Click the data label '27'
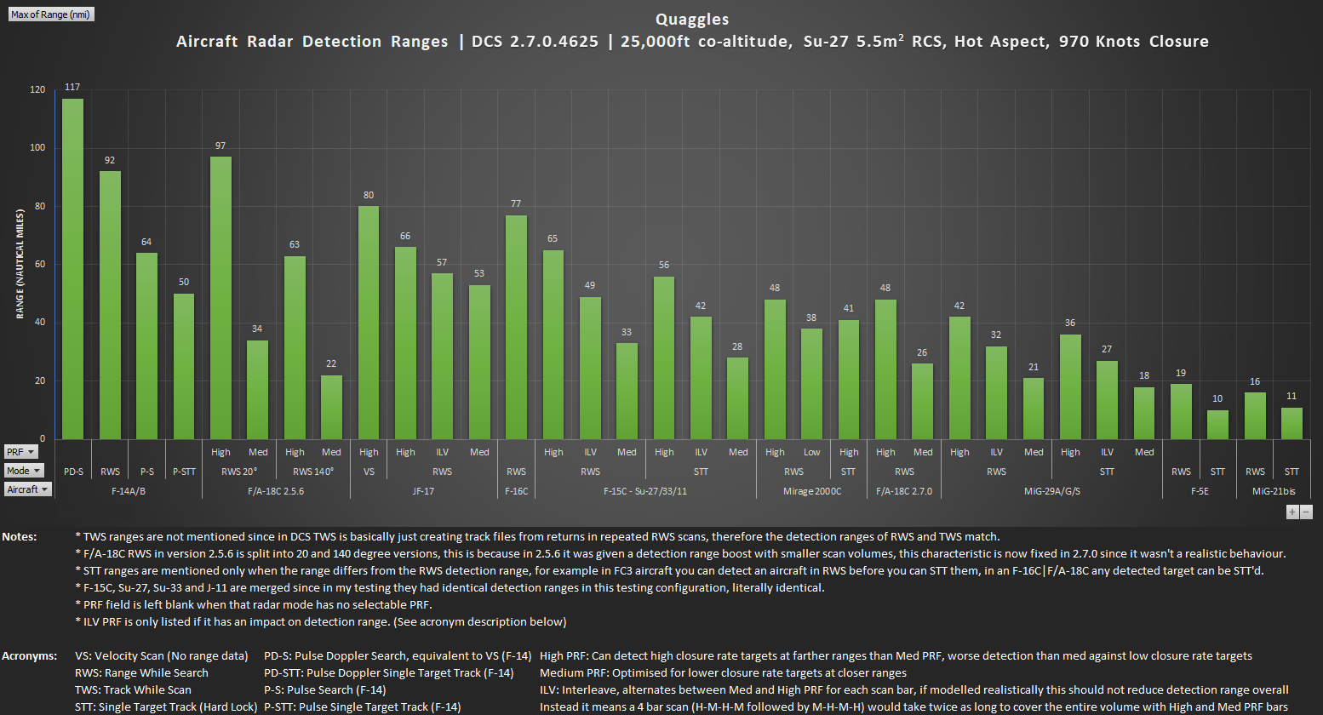The height and width of the screenshot is (715, 1323). 1107,349
